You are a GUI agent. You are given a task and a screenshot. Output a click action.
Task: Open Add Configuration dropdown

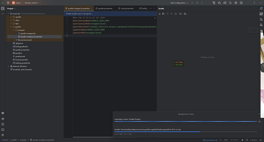(x=179, y=3)
